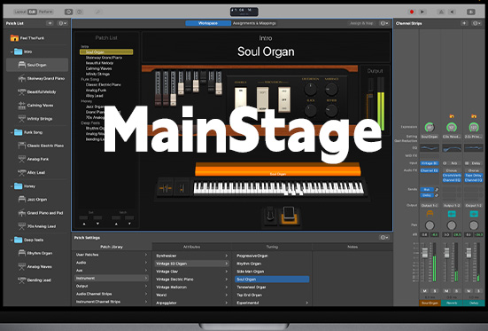Click the icon beside Bending Lead patch
The width and height of the screenshot is (488, 331).
(22, 280)
